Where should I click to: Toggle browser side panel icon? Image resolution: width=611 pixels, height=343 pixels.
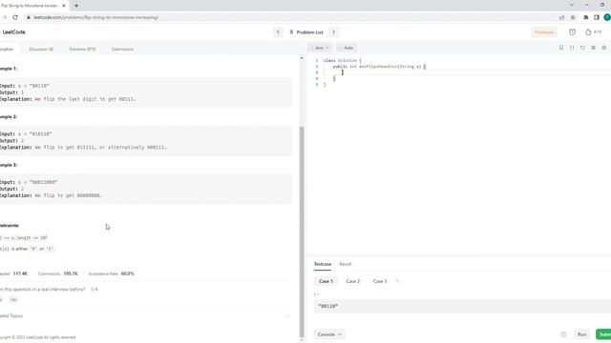[596, 17]
